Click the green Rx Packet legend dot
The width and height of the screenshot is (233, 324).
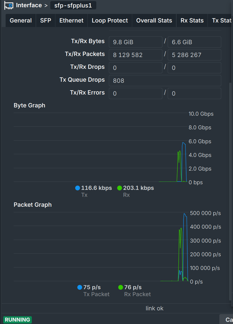click(120, 287)
